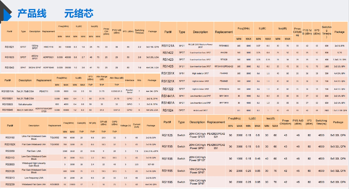
Task: Select the ADRF5021 replacement entry
Action: pyautogui.click(x=48, y=57)
